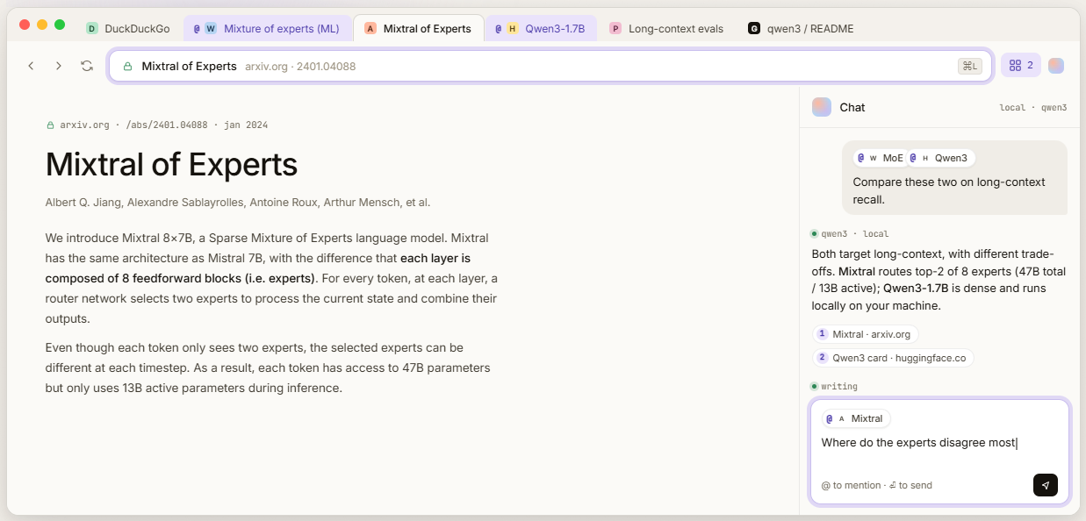This screenshot has width=1086, height=521.
Task: Click the green lock icon beside arxiv.org breadcrumb
Action: point(50,125)
